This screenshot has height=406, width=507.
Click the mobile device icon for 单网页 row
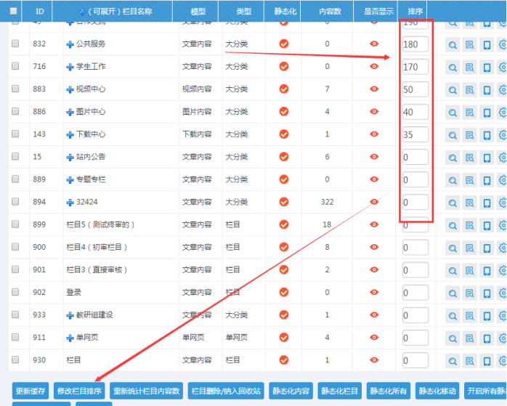coord(487,338)
